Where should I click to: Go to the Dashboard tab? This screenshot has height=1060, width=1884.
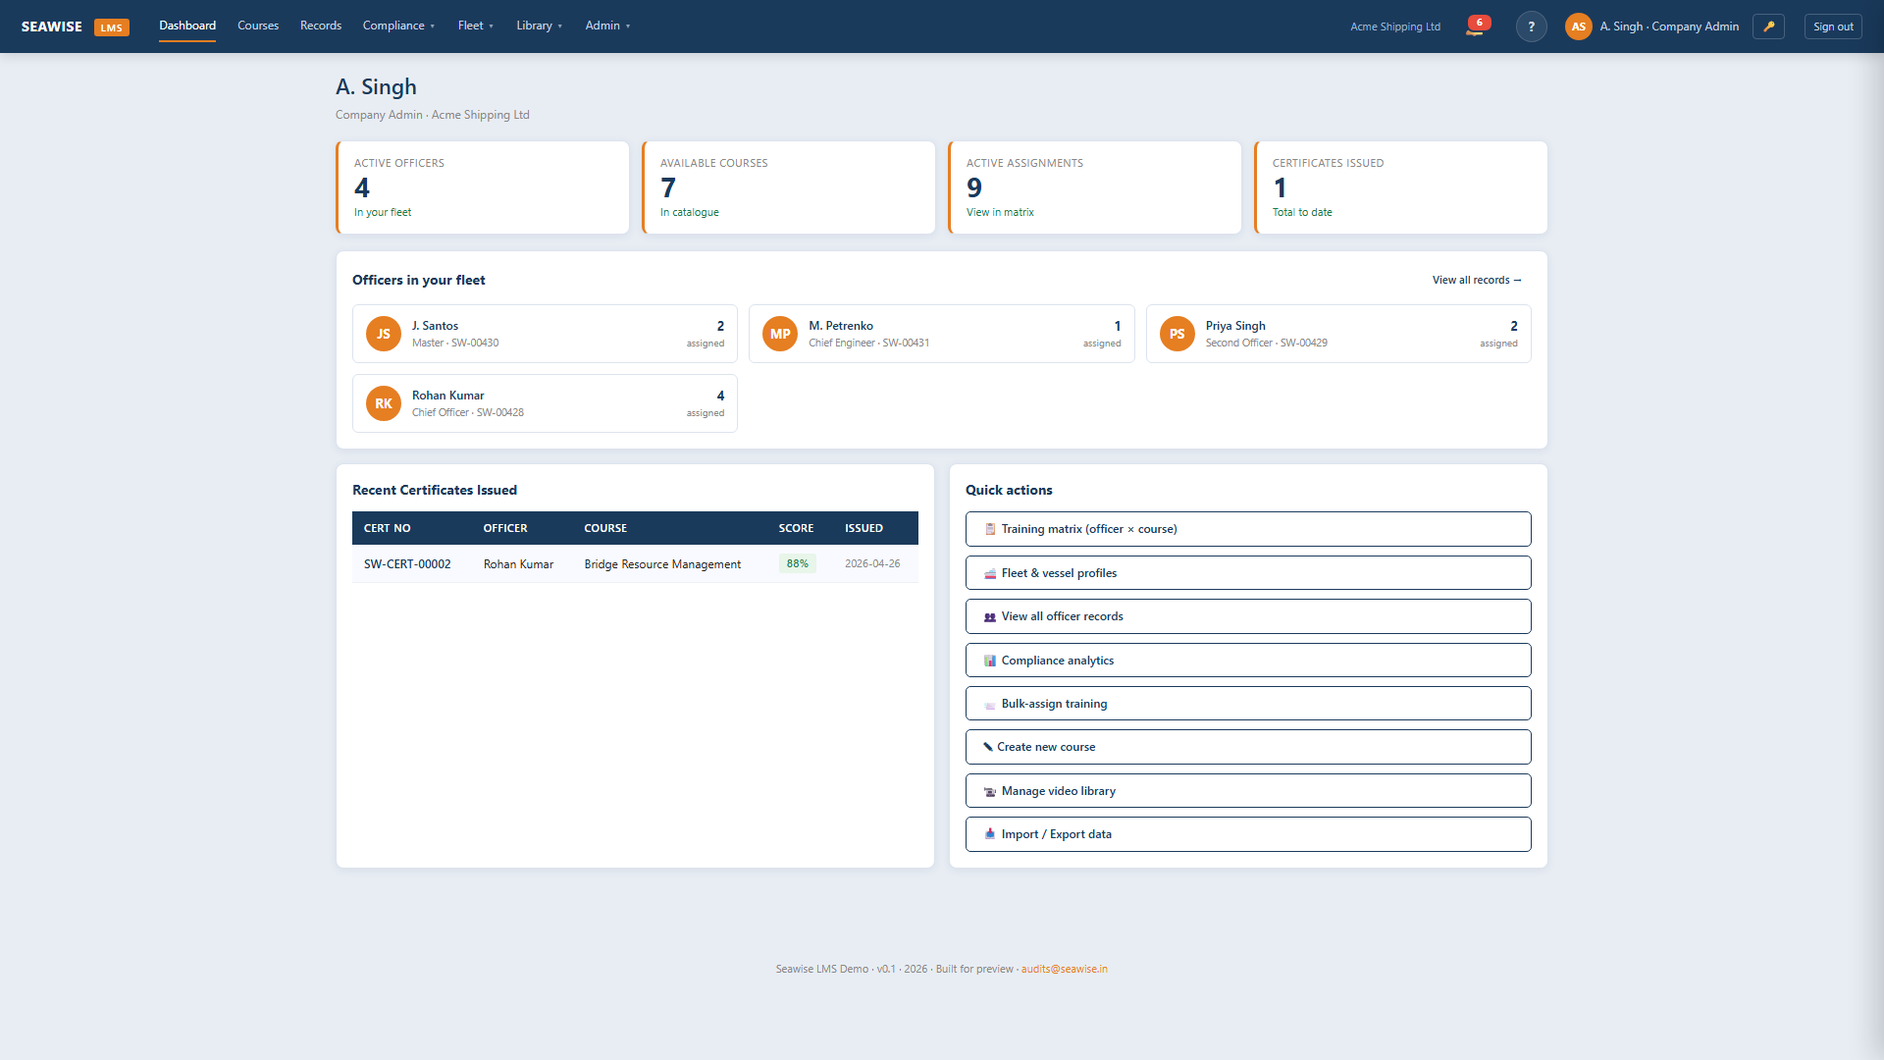tap(187, 26)
